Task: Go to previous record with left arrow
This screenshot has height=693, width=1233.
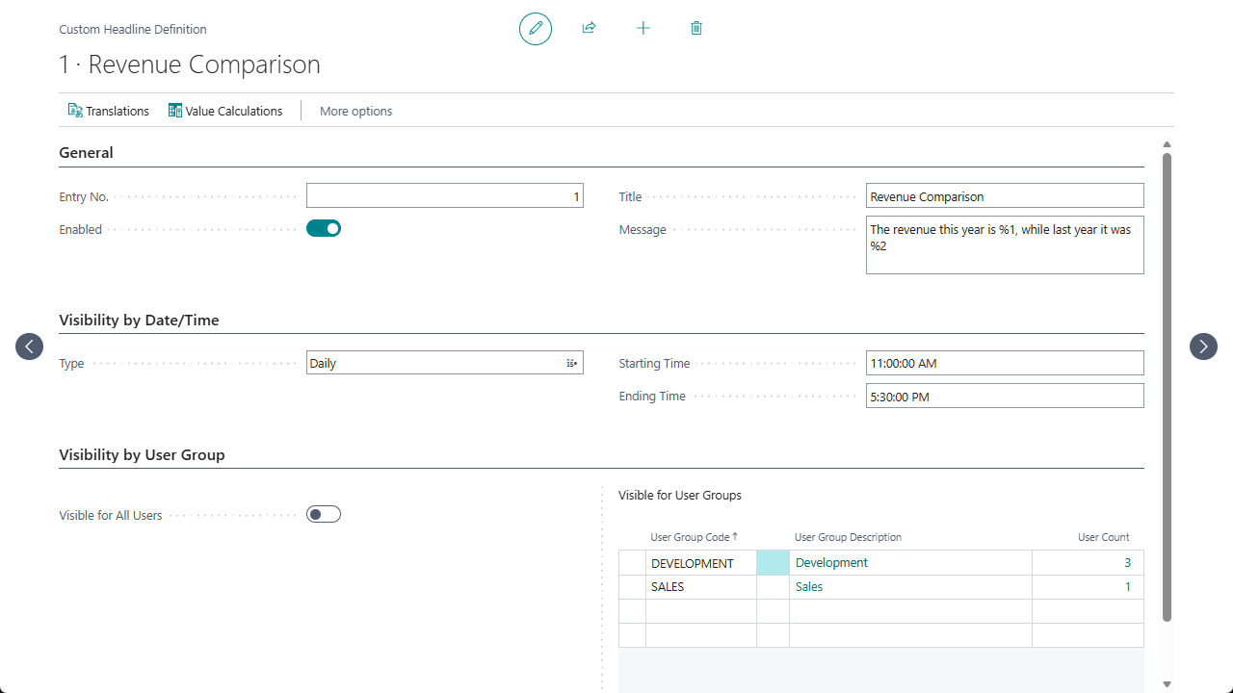Action: (30, 346)
